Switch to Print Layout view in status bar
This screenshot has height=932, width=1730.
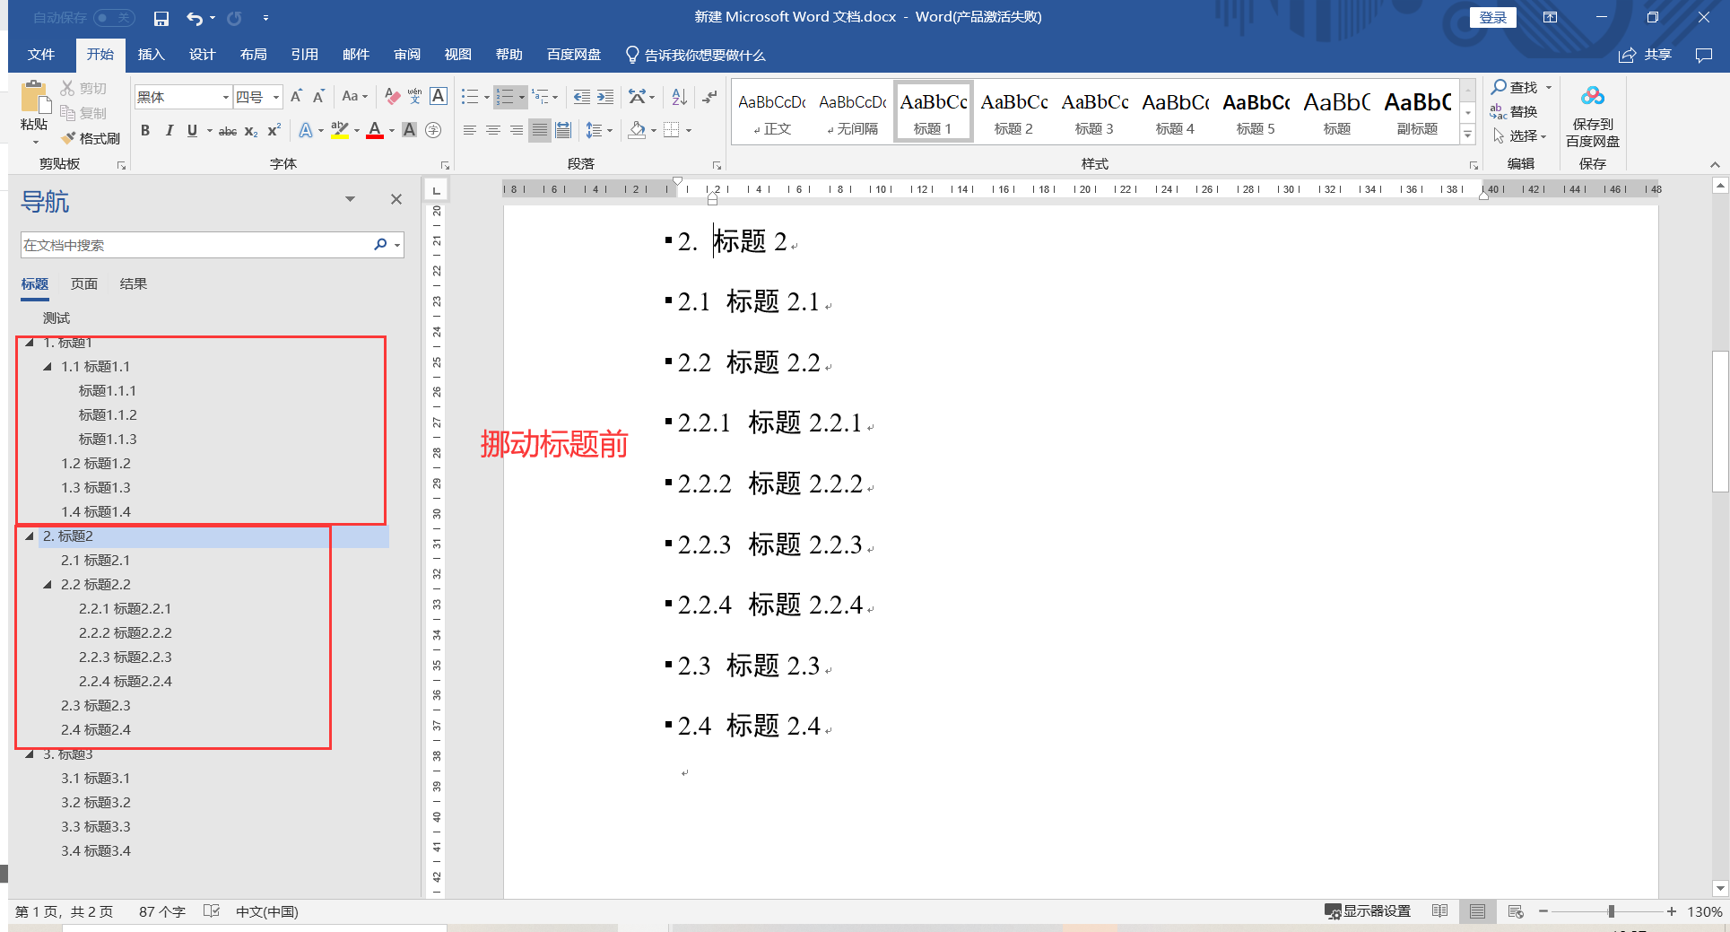click(1477, 911)
